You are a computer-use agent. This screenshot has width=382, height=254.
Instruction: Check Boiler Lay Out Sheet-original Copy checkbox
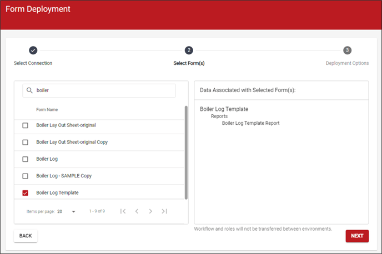click(x=25, y=142)
